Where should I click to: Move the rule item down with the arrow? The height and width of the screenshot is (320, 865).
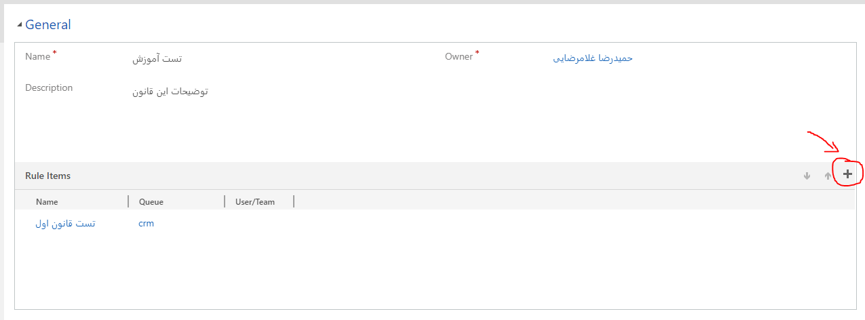tap(807, 176)
